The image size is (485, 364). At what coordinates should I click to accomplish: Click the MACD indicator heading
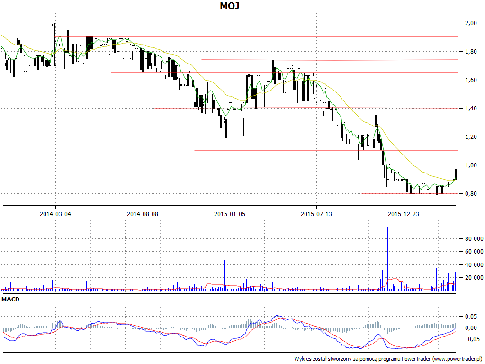10,300
